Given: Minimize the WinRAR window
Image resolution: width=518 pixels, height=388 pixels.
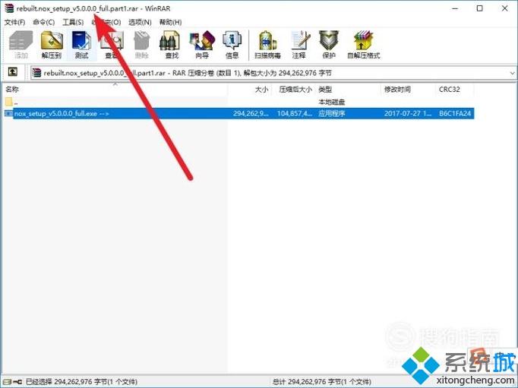Looking at the screenshot, I should tap(455, 8).
